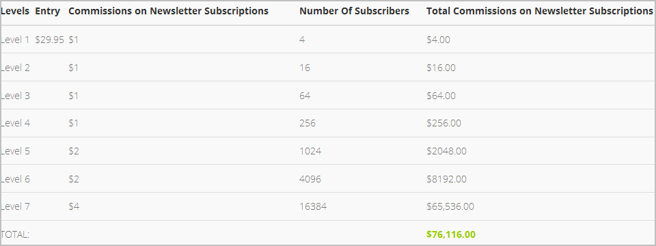Screen dimensions: 656x246
Task: Select the Level 2 row label
Action: (x=15, y=68)
